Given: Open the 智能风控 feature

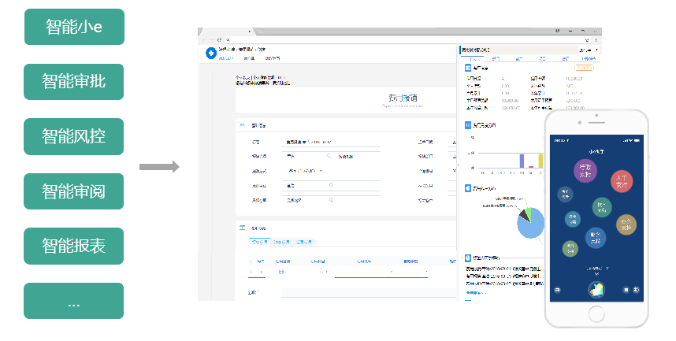Looking at the screenshot, I should pyautogui.click(x=74, y=136).
